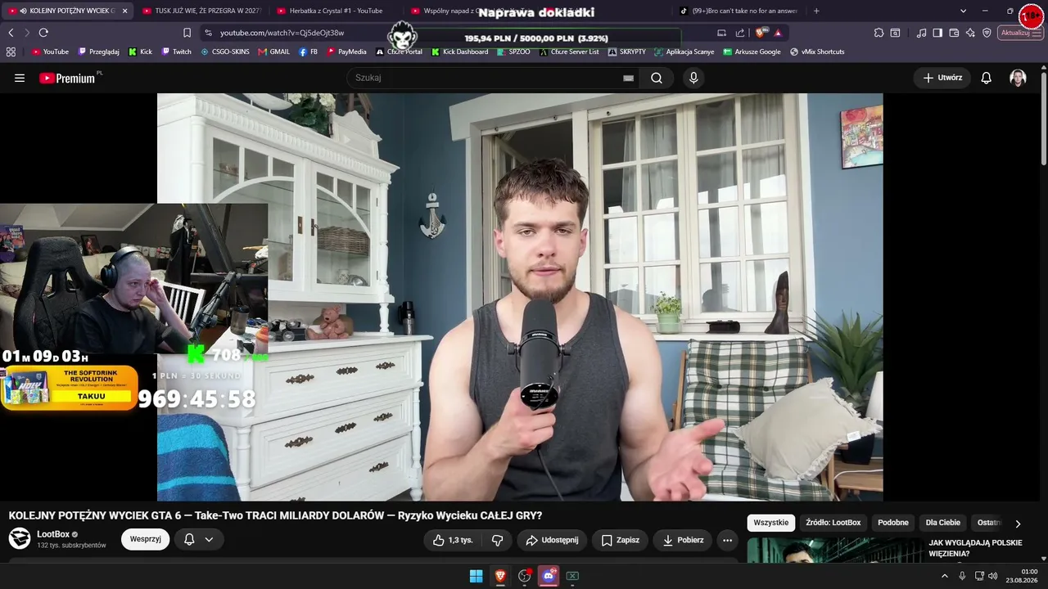
Task: Click the YouTube search magnifier button
Action: [657, 78]
